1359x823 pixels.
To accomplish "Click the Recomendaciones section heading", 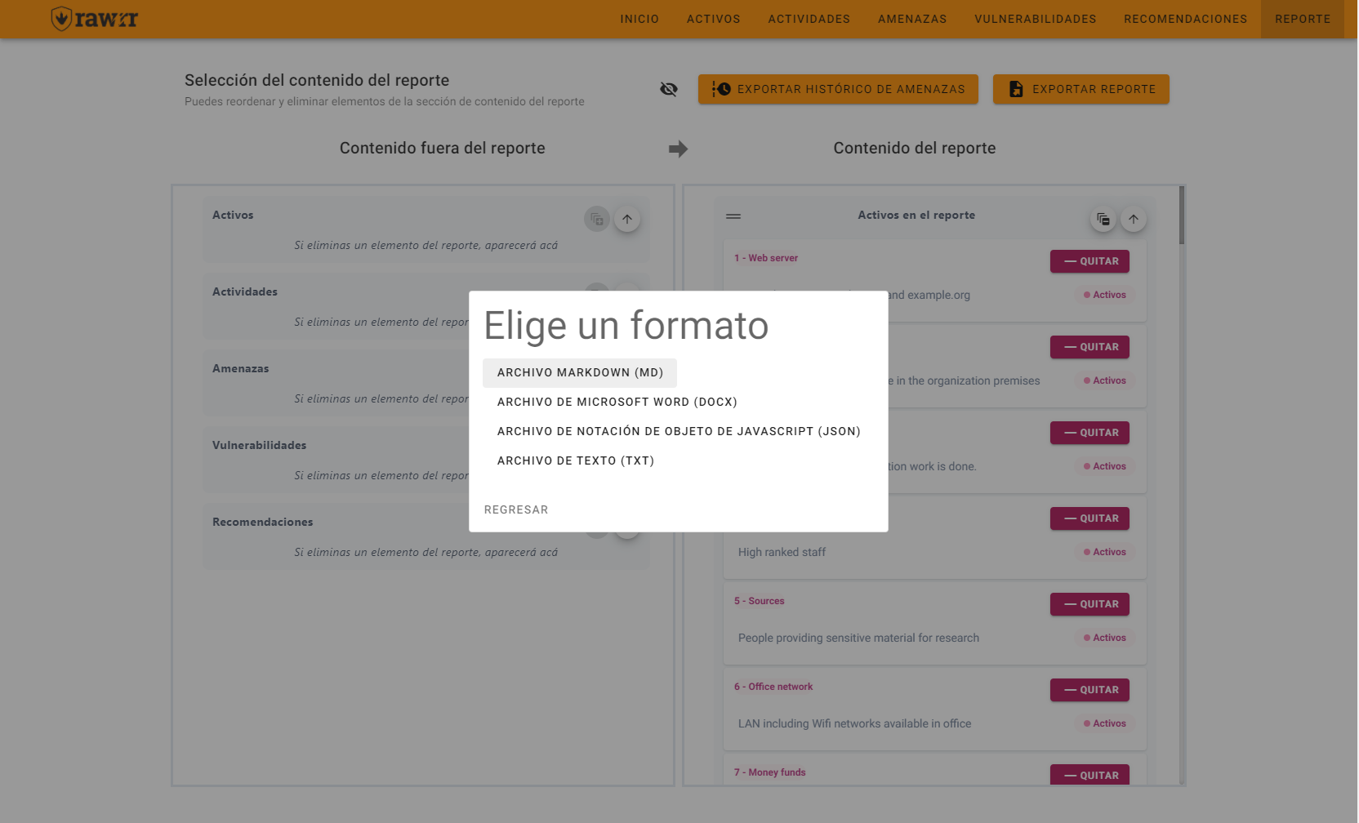I will click(x=262, y=522).
